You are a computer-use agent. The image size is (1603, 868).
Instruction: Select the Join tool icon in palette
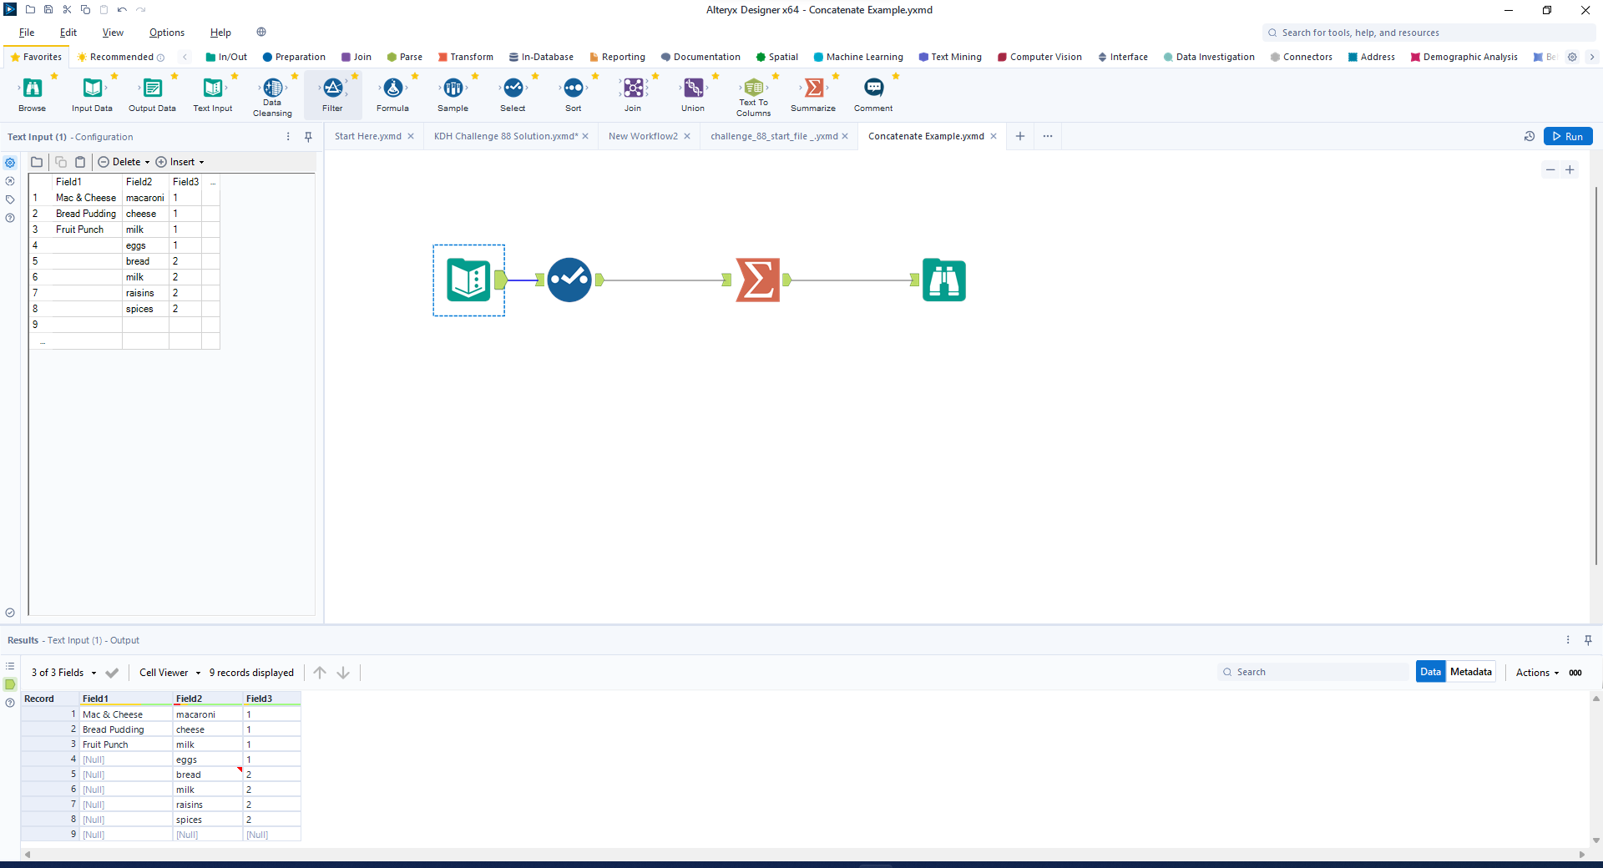(634, 88)
